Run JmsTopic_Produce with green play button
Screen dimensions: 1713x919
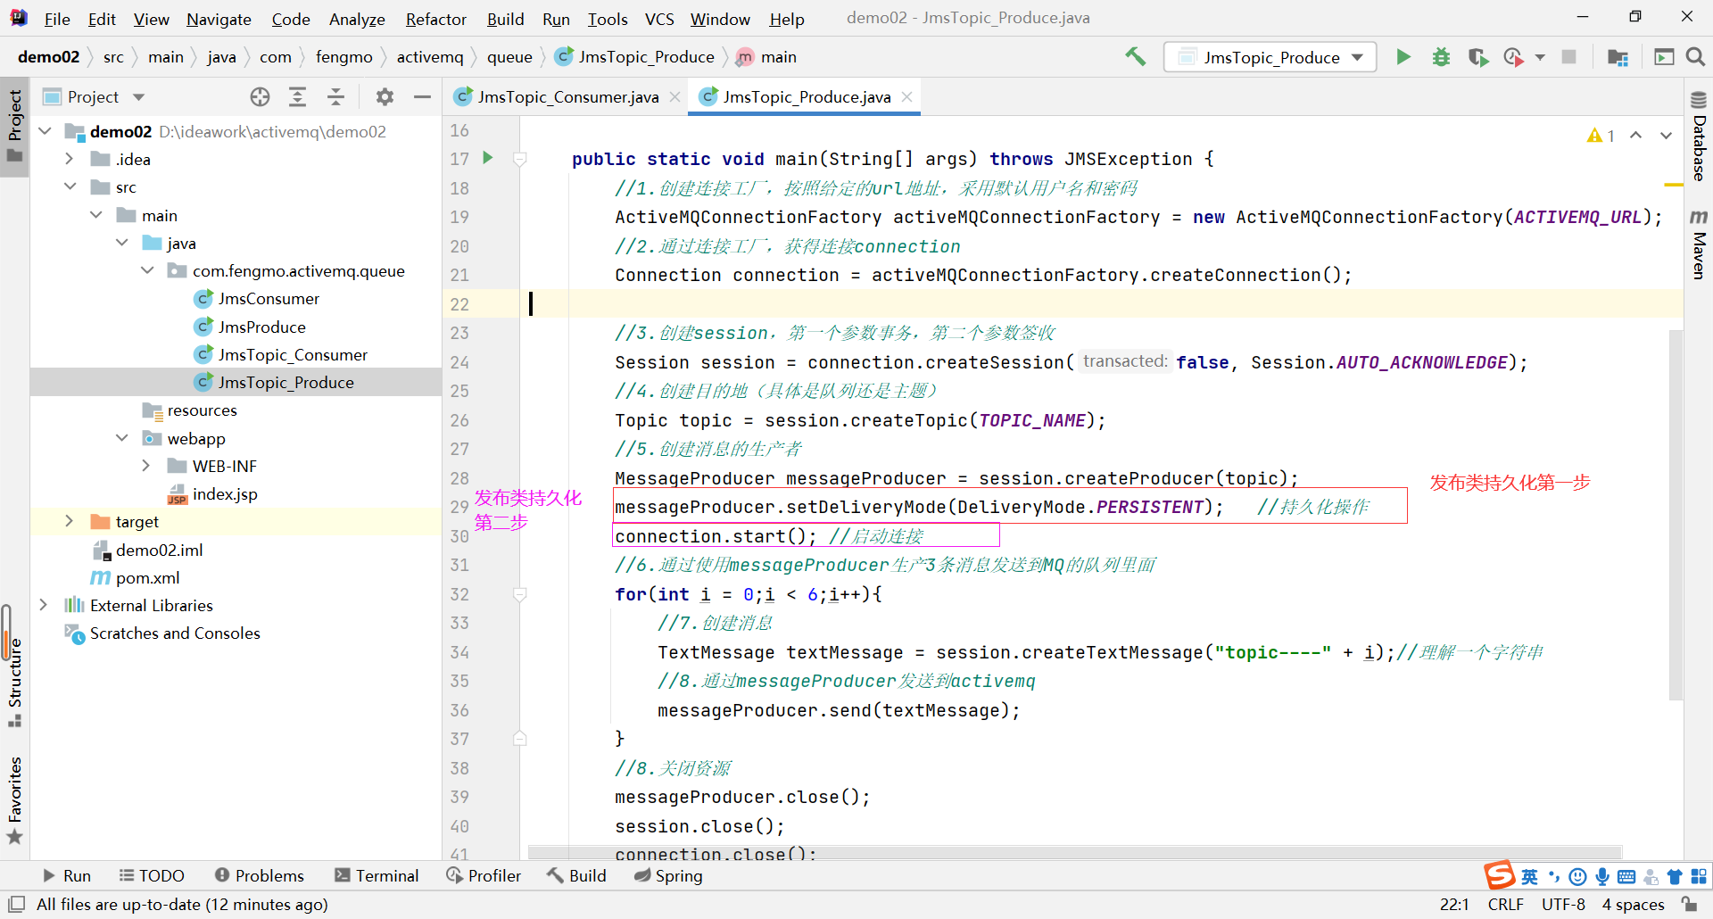pos(1403,57)
